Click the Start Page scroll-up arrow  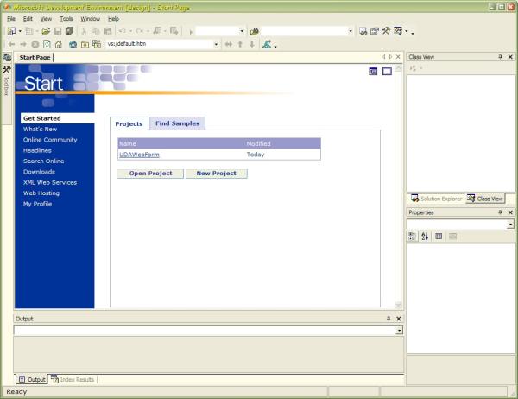[x=398, y=69]
